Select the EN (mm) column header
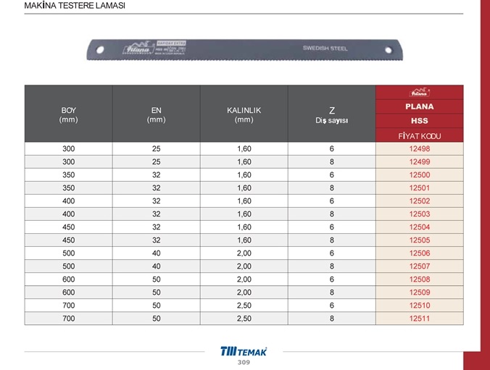 [x=156, y=114]
